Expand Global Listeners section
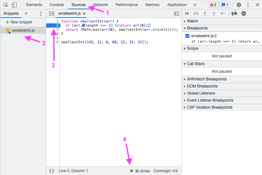Viewport: 262px width, 175px height. (222, 93)
